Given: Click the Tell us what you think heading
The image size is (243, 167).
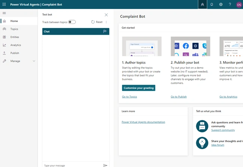Looking at the screenshot, I should 209,111.
